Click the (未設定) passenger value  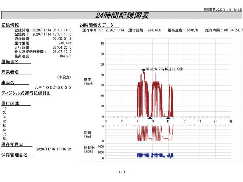coord(64,77)
